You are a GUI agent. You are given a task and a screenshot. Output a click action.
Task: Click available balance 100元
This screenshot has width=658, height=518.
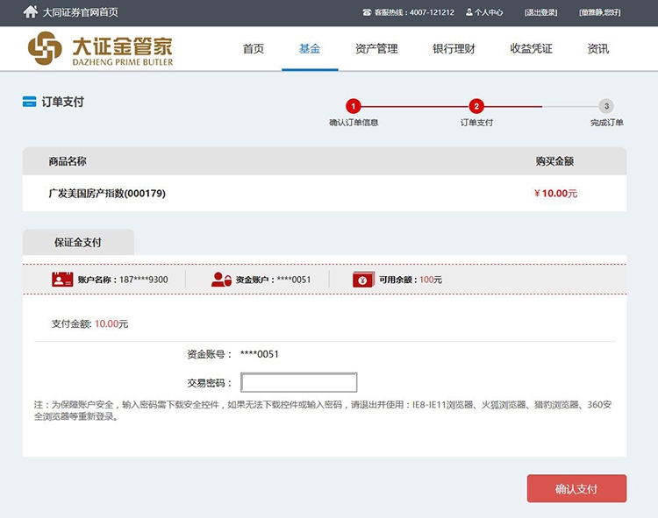(431, 280)
